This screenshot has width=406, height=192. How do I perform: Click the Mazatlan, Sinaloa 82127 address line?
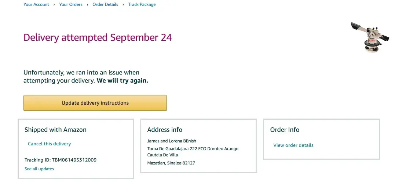[x=171, y=163]
